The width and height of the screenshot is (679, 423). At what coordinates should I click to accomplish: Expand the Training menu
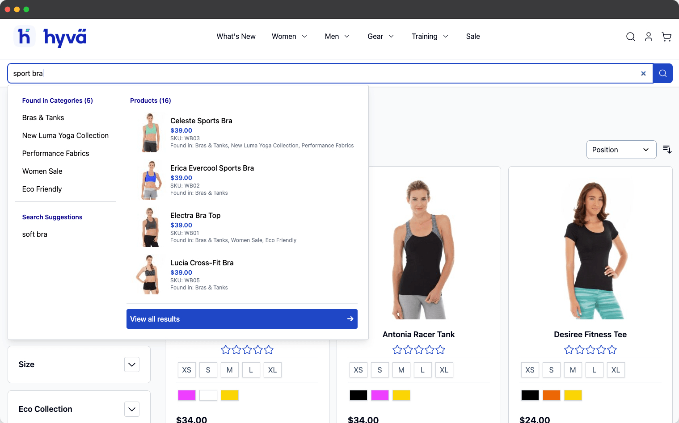[x=430, y=37]
